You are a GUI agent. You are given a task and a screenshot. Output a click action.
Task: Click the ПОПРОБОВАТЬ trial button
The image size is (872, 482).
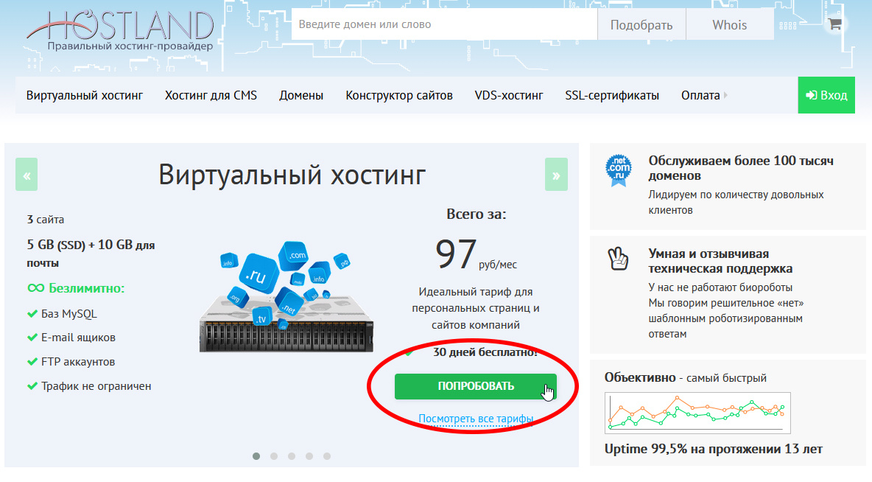(476, 386)
